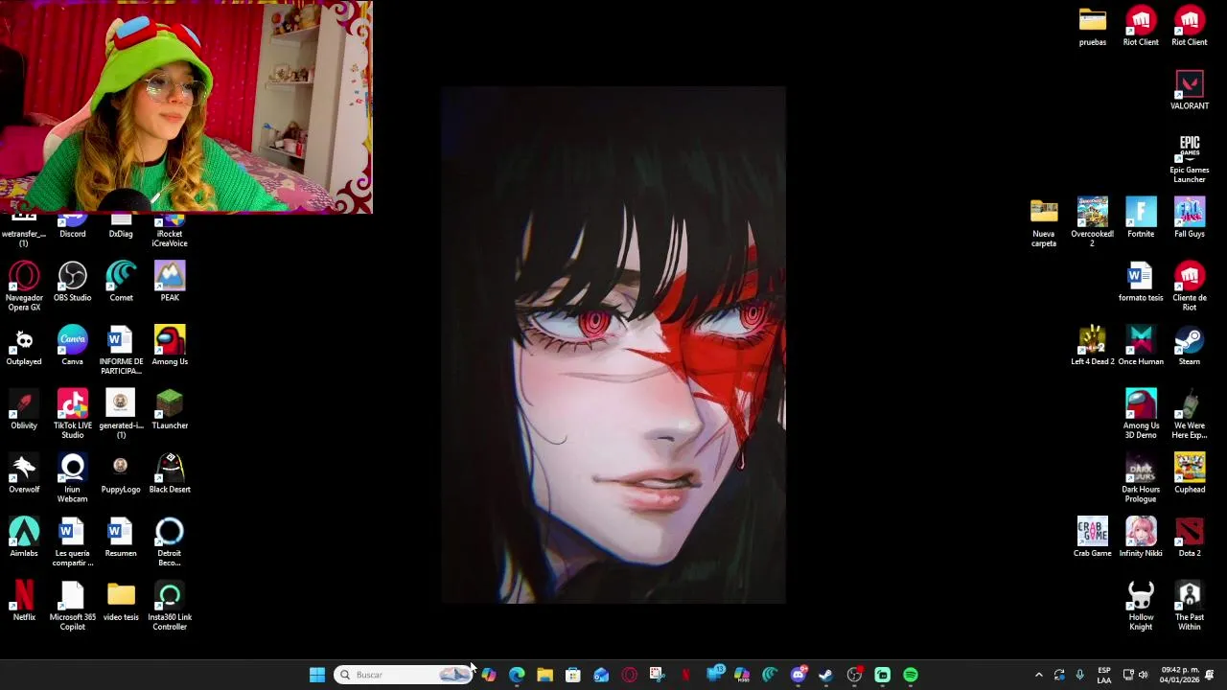Select the Crab Game desktop icon
This screenshot has height=690, width=1227.
coord(1092,538)
